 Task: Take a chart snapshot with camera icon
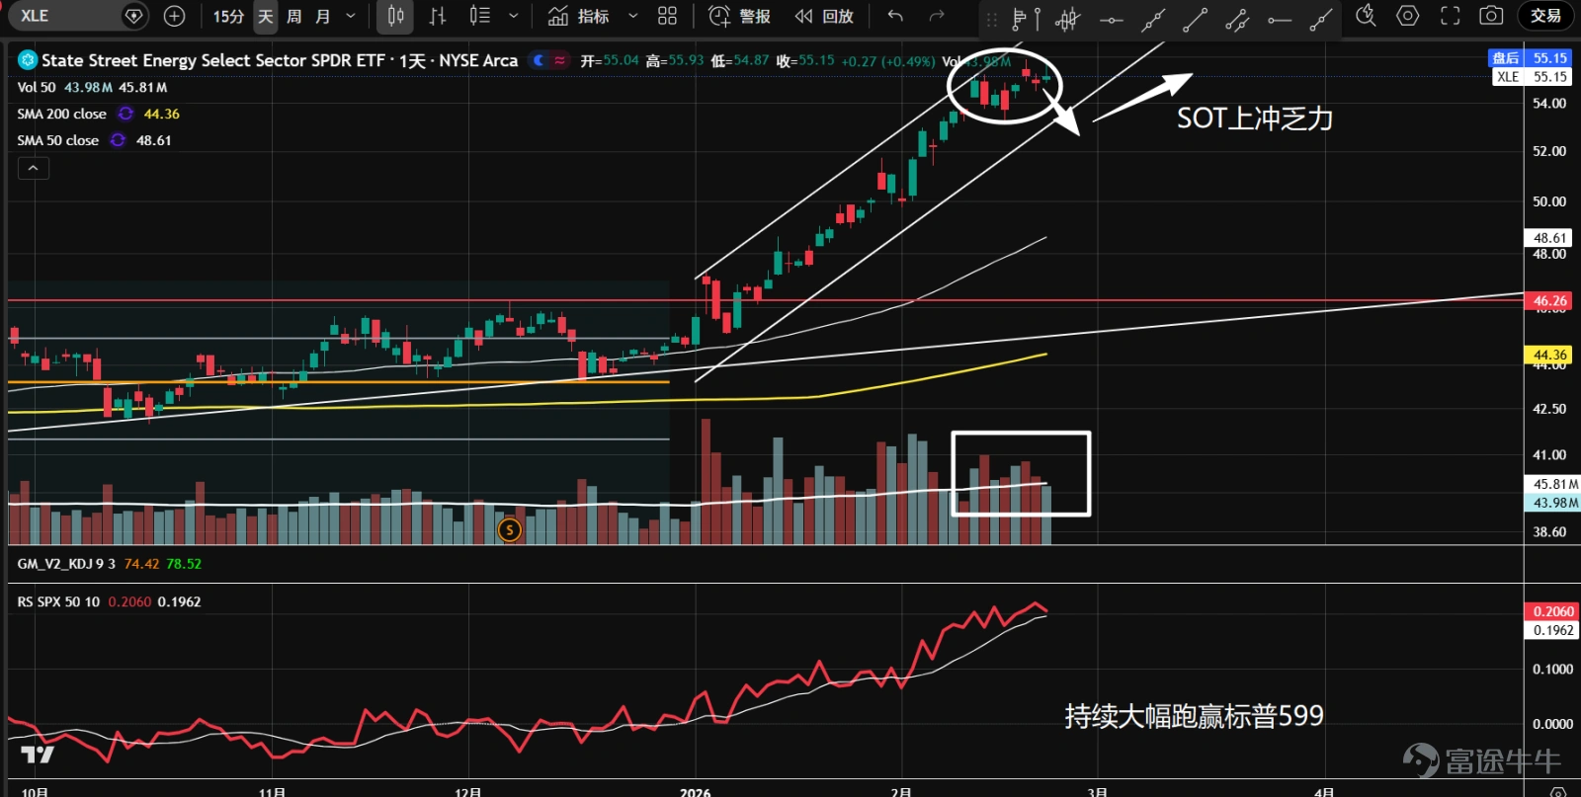point(1491,16)
